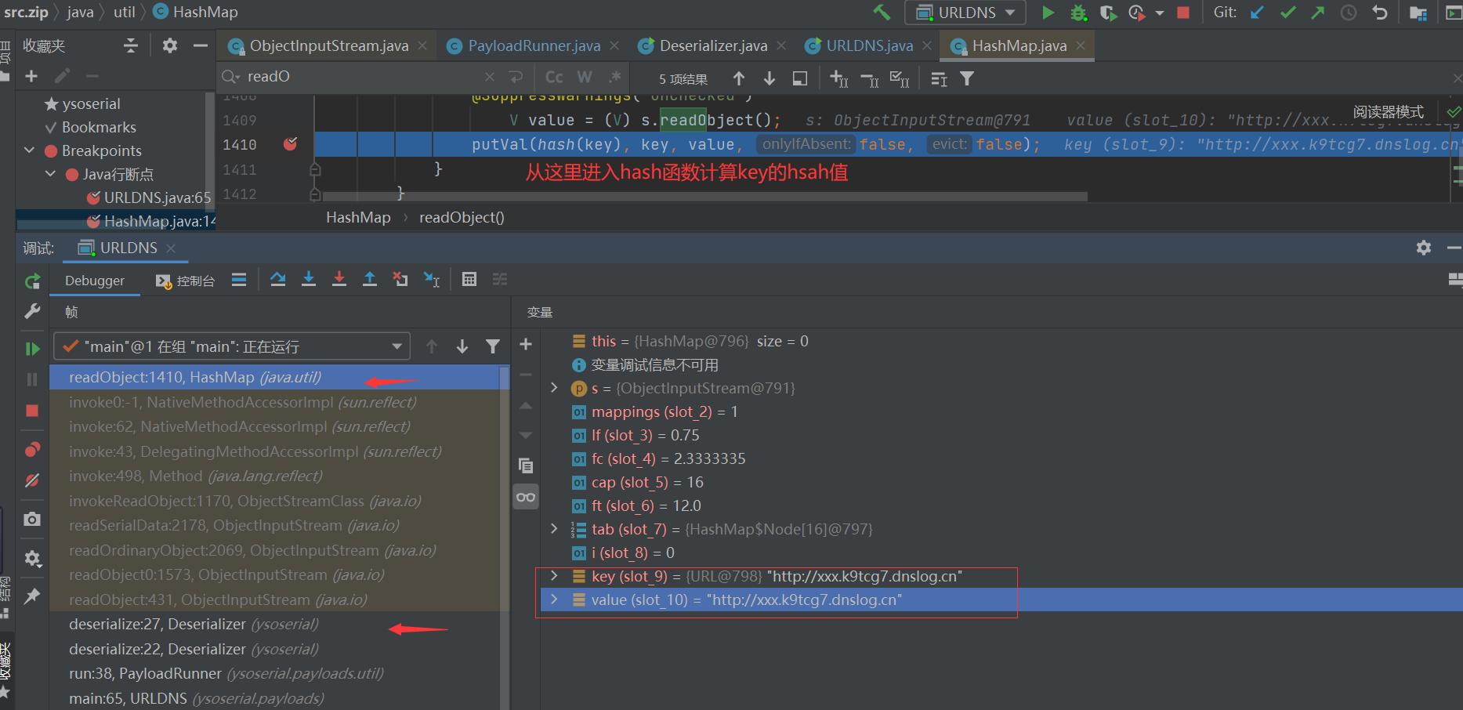The height and width of the screenshot is (710, 1463).
Task: Toggle whole words W in search
Action: click(x=585, y=77)
